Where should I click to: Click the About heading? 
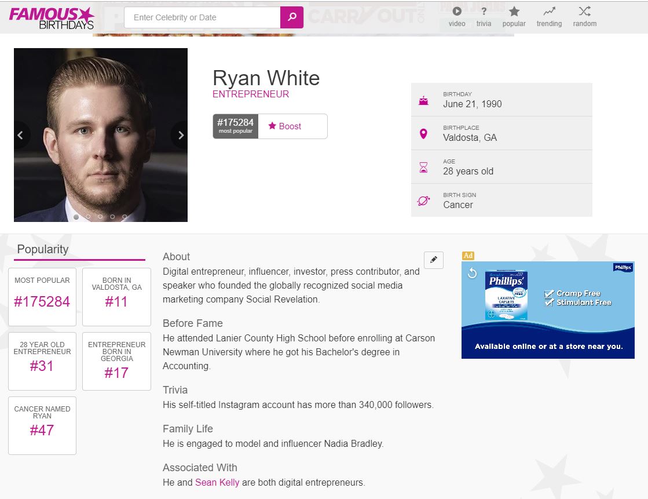[x=176, y=257]
